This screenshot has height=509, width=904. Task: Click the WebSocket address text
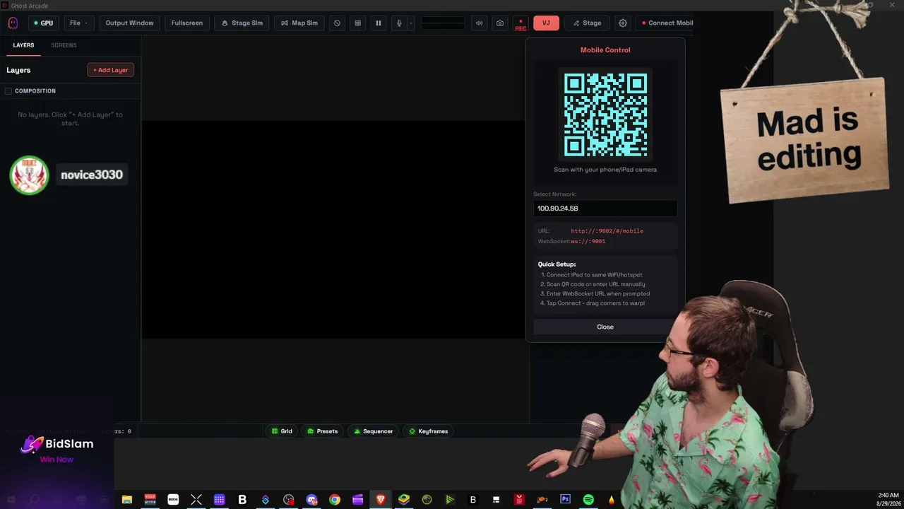tap(588, 242)
